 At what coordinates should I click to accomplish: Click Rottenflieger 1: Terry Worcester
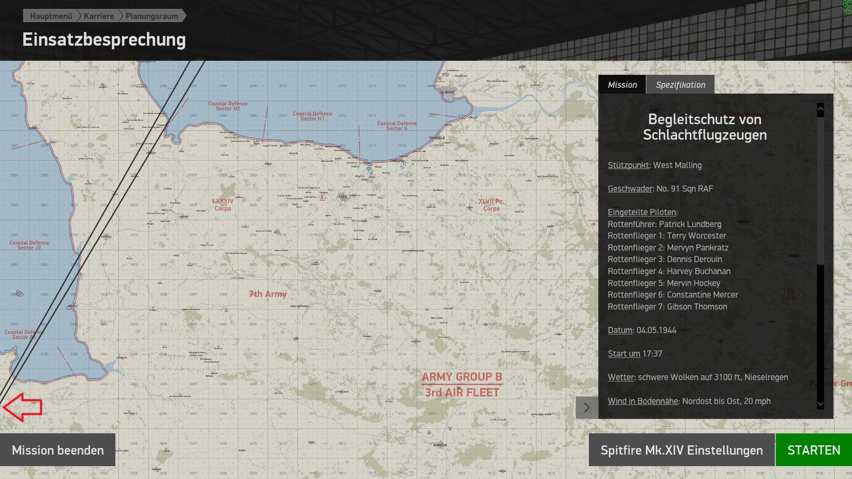(667, 236)
